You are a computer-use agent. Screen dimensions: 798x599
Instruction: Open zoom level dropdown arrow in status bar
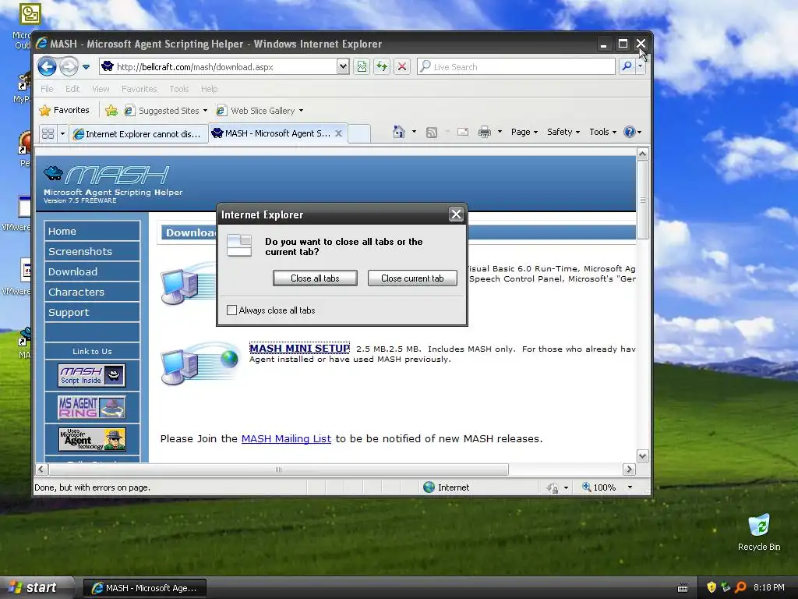coord(630,487)
